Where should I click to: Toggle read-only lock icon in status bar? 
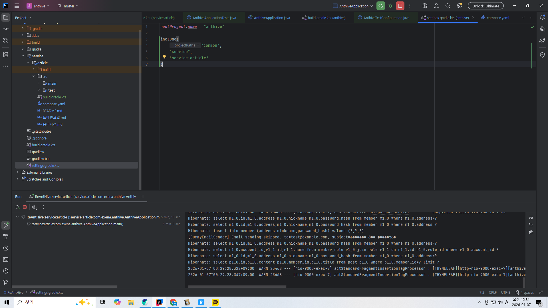pos(541,292)
